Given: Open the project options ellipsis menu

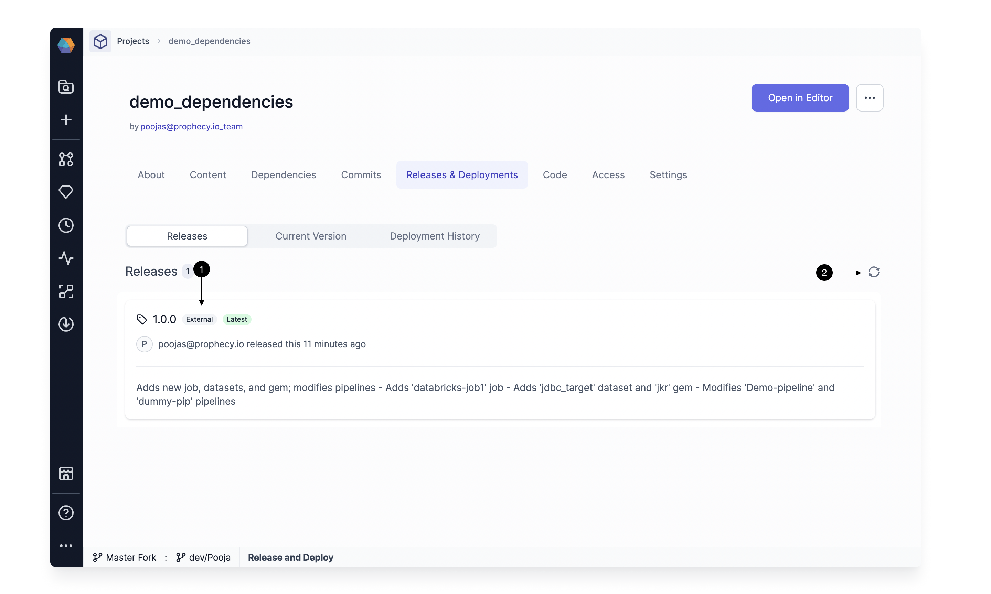Looking at the screenshot, I should [870, 98].
